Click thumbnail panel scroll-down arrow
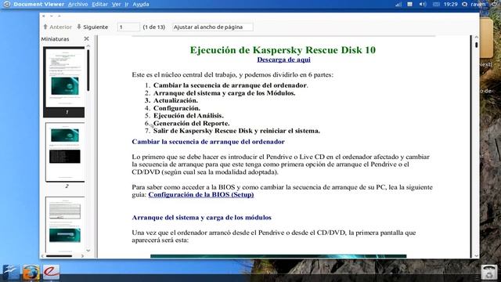The height and width of the screenshot is (282, 501). point(88,251)
